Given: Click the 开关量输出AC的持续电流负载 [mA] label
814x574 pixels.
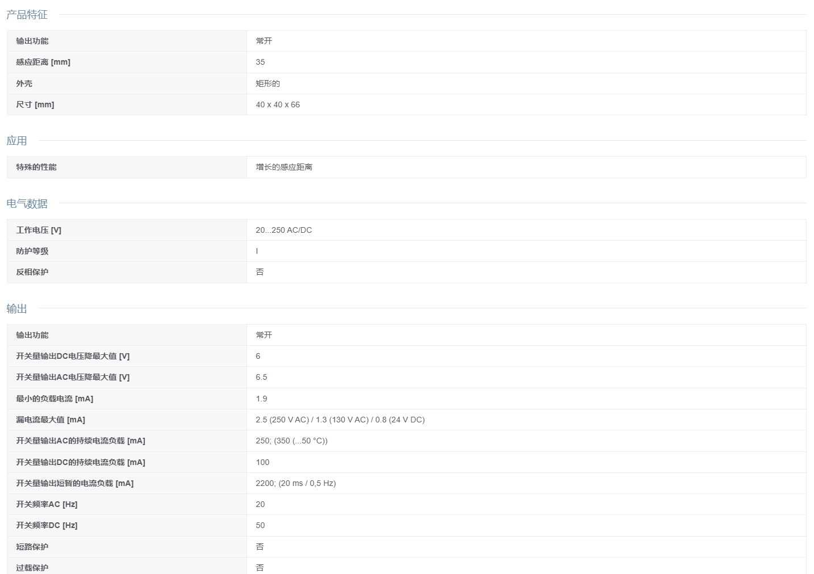Looking at the screenshot, I should (x=81, y=441).
